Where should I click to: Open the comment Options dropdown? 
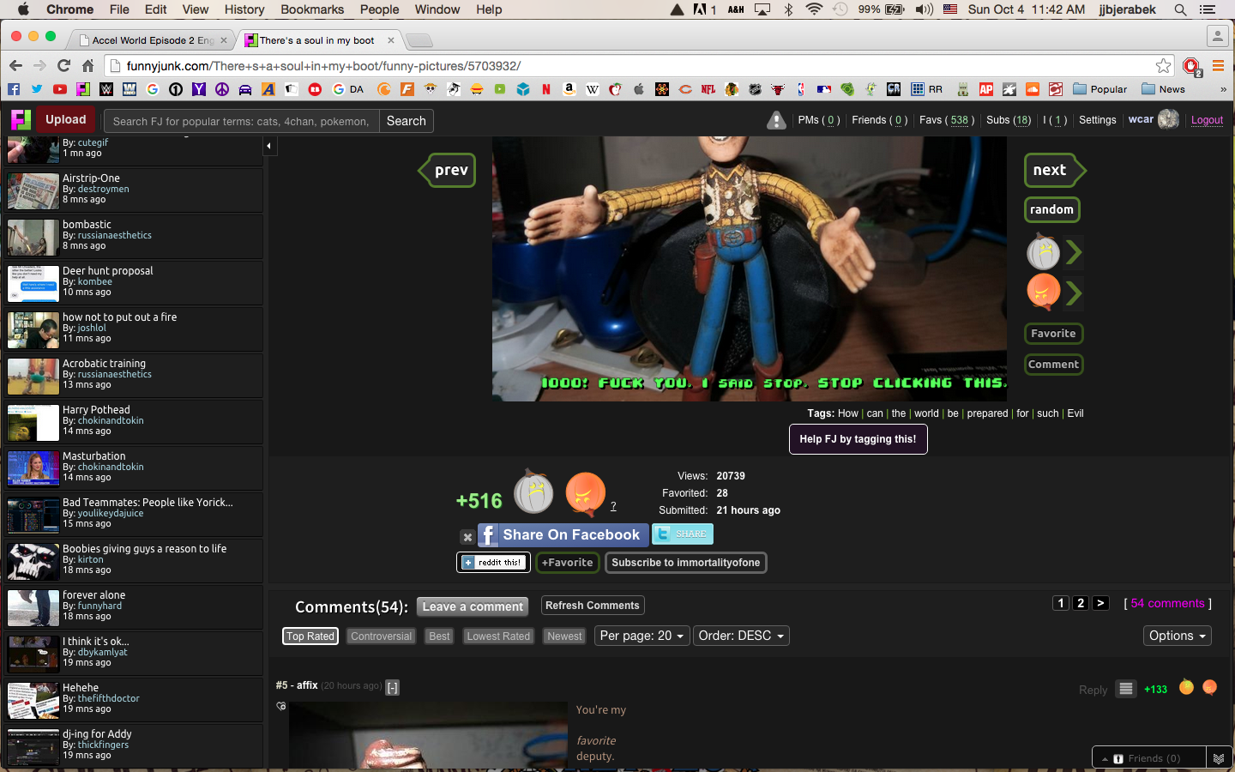click(x=1177, y=636)
